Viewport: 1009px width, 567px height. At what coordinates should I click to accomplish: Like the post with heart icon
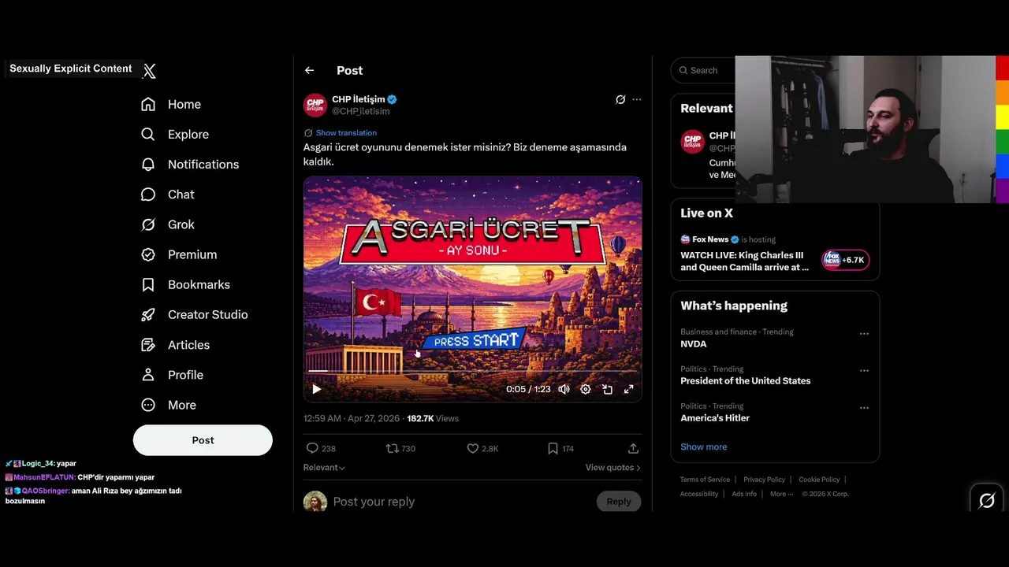click(x=473, y=448)
